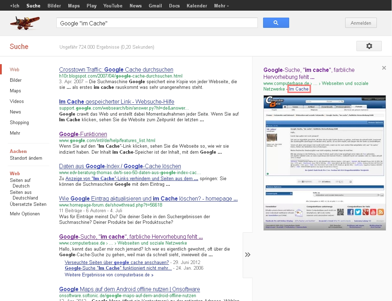Viewport: 392px width, 301px height.
Task: Click Standort ändern link
Action: [x=26, y=158]
